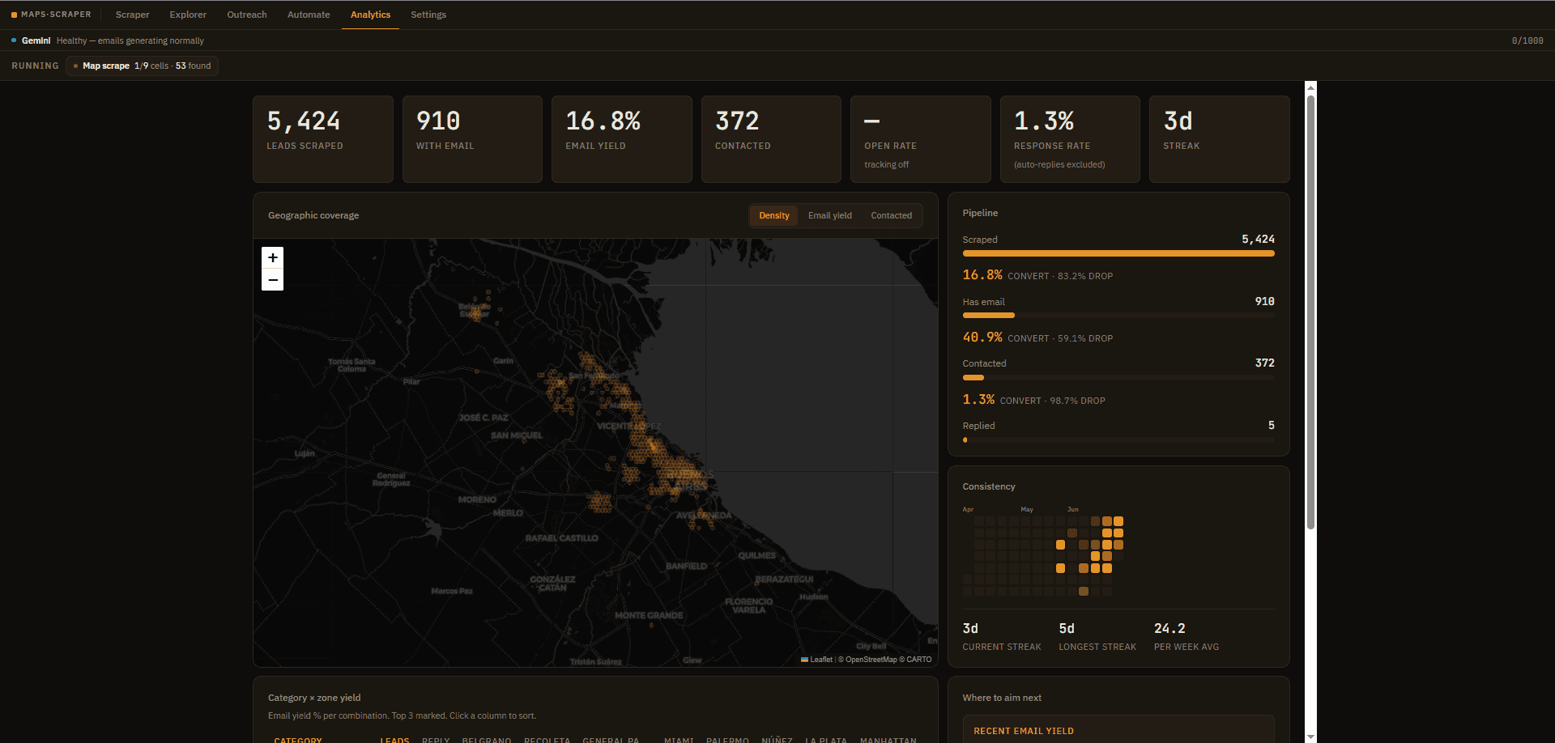Image resolution: width=1555 pixels, height=743 pixels.
Task: Zoom out the map with minus
Action: (x=273, y=280)
